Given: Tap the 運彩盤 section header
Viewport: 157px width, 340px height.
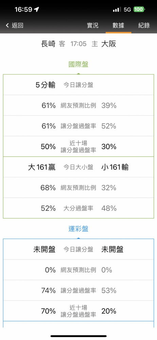Looking at the screenshot, I should click(78, 229).
